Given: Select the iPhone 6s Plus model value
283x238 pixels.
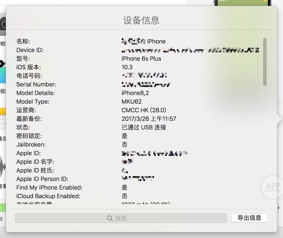Looking at the screenshot, I should pos(141,59).
